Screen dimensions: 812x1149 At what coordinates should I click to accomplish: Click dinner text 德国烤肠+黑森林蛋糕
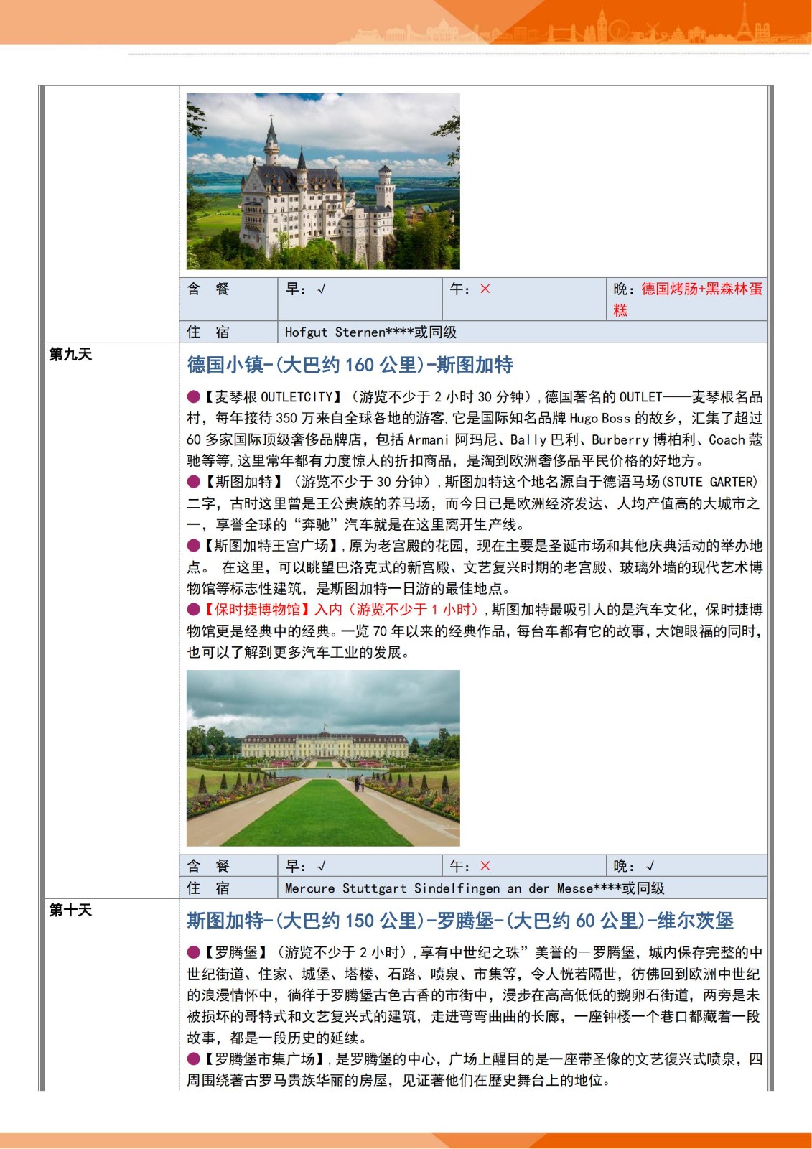click(688, 299)
